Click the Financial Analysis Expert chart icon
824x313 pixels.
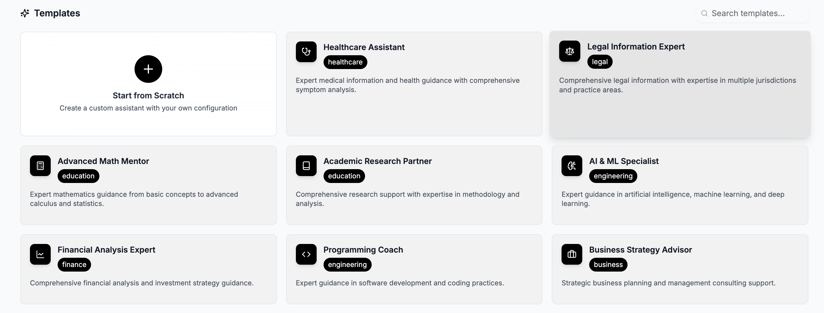[x=40, y=254]
